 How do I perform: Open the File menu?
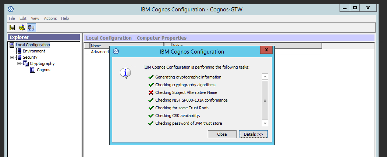(x=12, y=18)
